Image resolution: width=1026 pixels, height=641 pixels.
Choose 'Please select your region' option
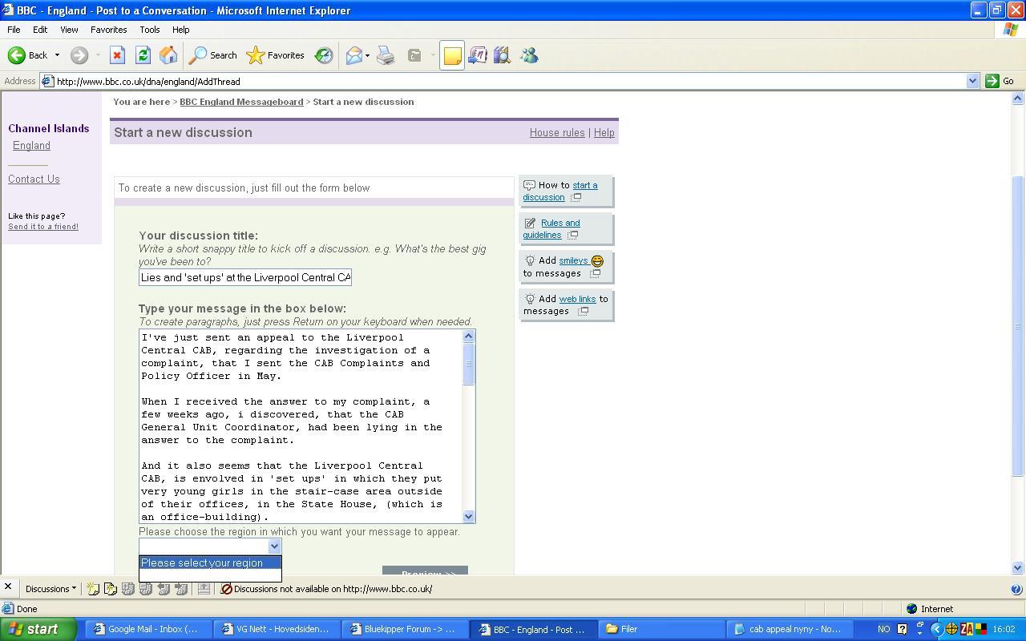(210, 562)
